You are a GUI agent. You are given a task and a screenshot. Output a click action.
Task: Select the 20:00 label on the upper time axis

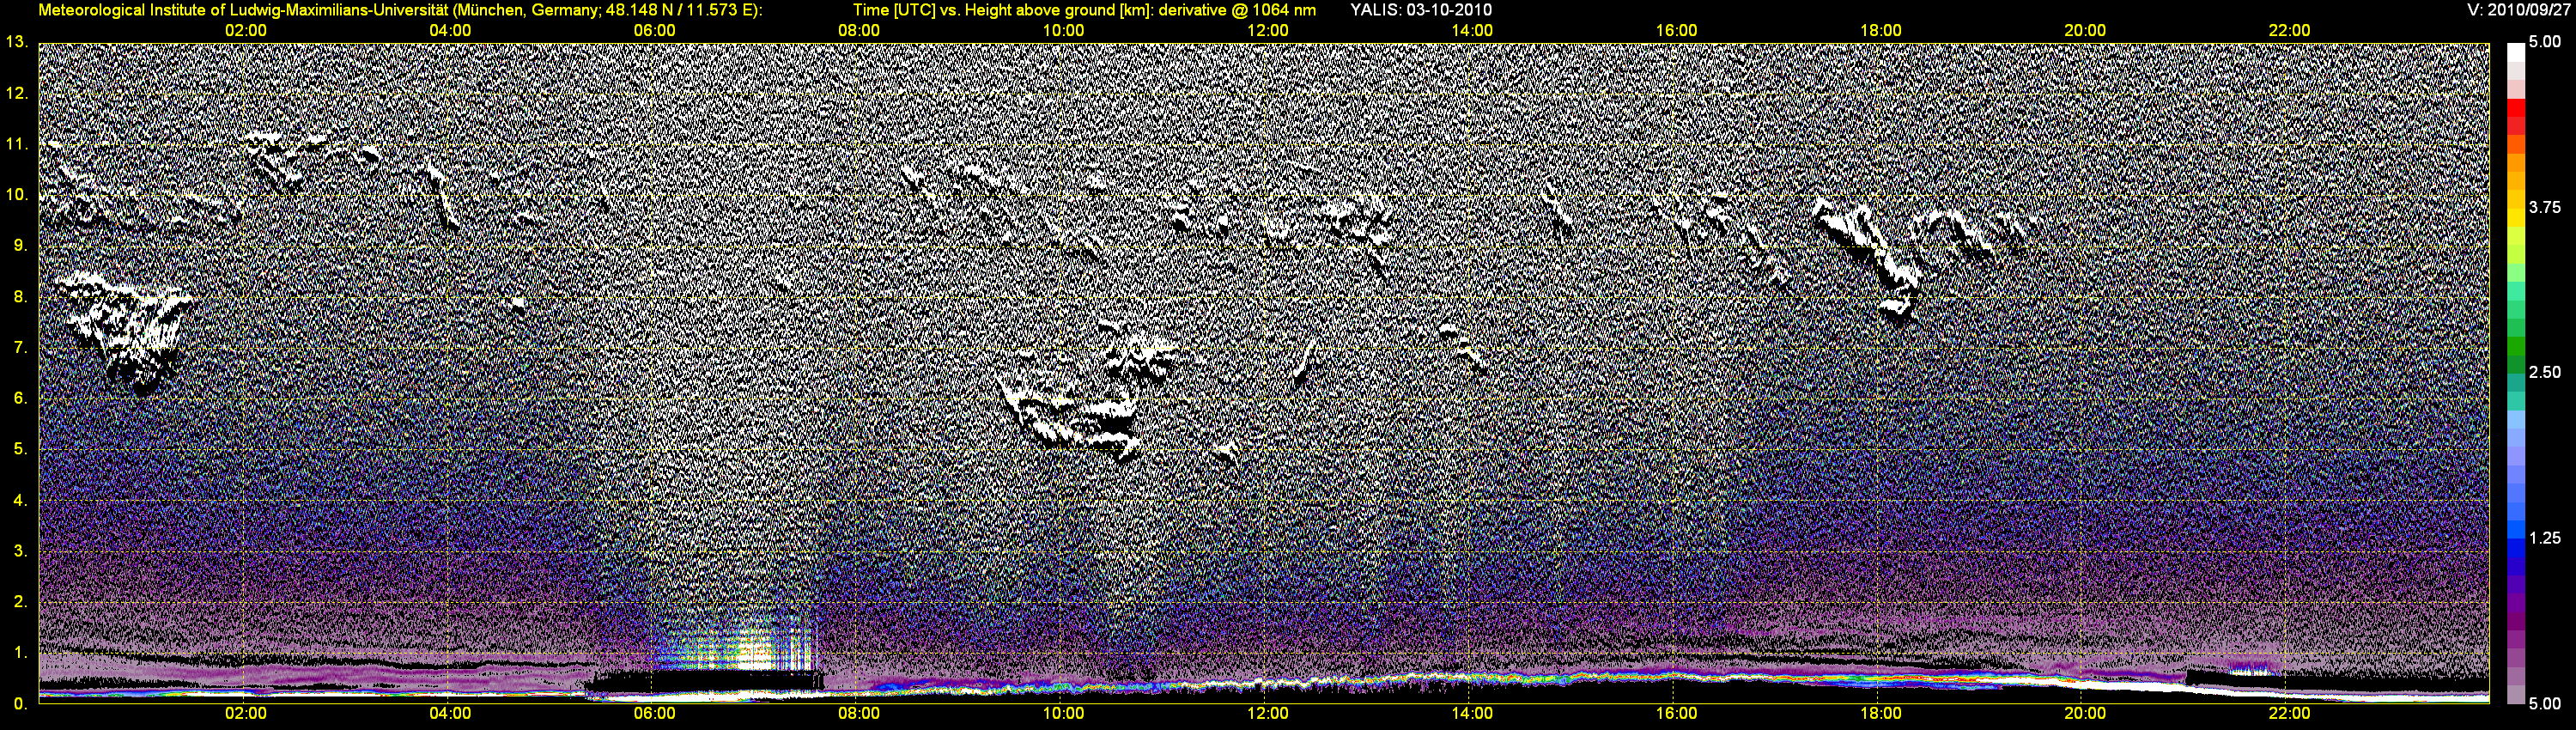coord(2085,31)
